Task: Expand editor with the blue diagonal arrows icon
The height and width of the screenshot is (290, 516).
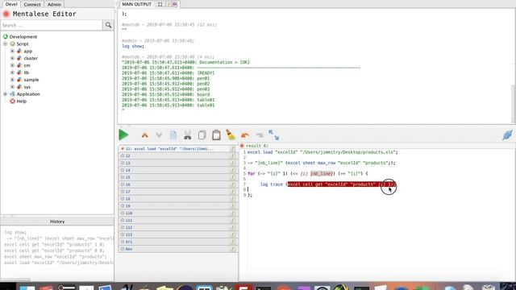Action: click(274, 135)
